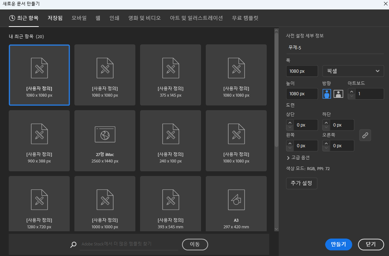This screenshot has height=256, width=389.
Task: Decrease 왼쪽 bleed with down arrow
Action: (290, 148)
